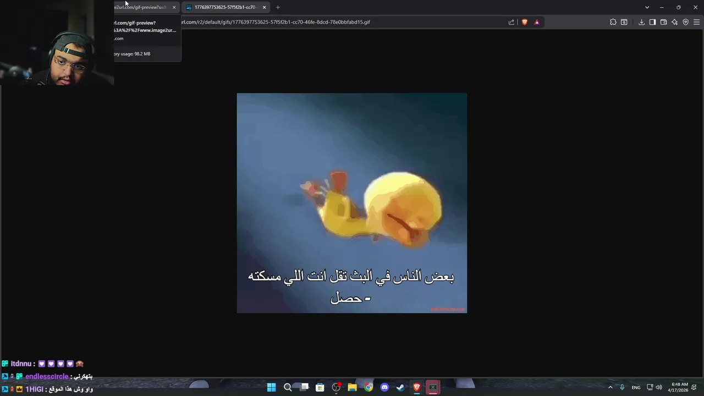Screen dimensions: 704x396
Task: Open File Explorer from the taskbar
Action: (352, 387)
